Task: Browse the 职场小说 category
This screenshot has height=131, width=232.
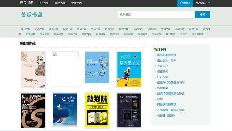Action: [96, 29]
